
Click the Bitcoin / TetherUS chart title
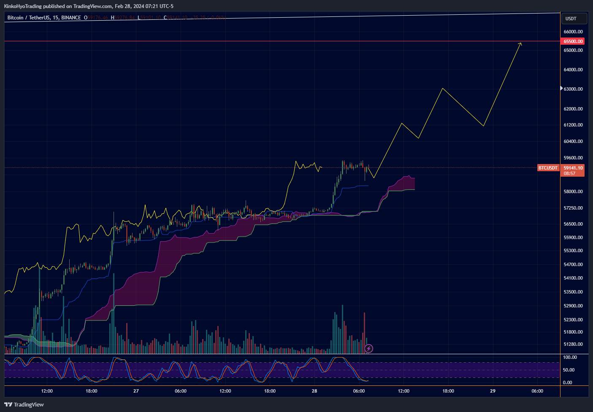coord(29,18)
